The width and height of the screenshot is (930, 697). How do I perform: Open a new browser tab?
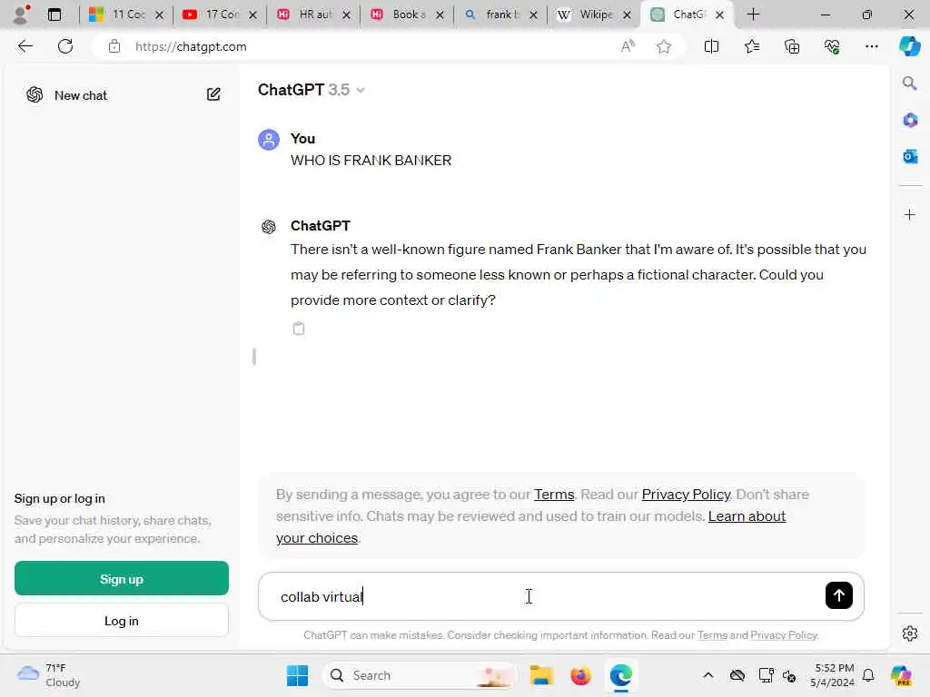pos(753,15)
